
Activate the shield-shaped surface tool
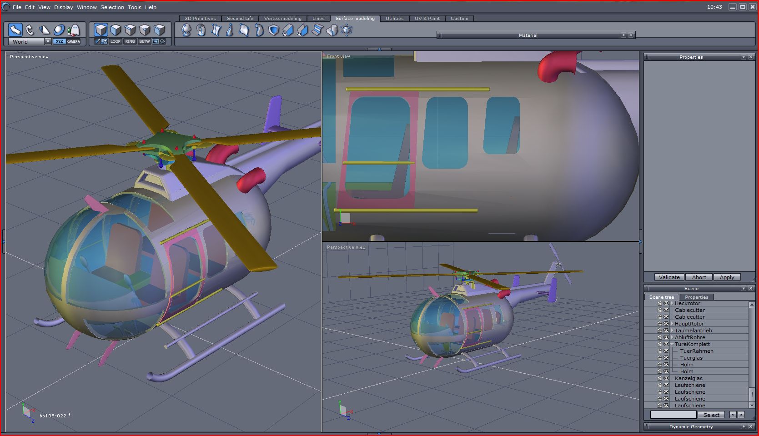coord(274,30)
